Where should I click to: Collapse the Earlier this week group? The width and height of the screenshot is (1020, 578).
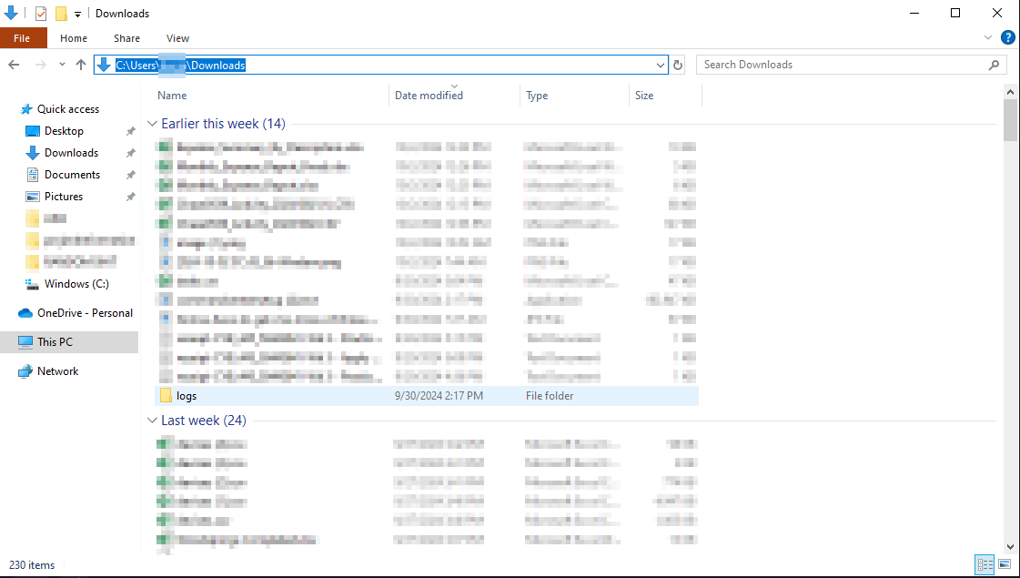pyautogui.click(x=152, y=124)
